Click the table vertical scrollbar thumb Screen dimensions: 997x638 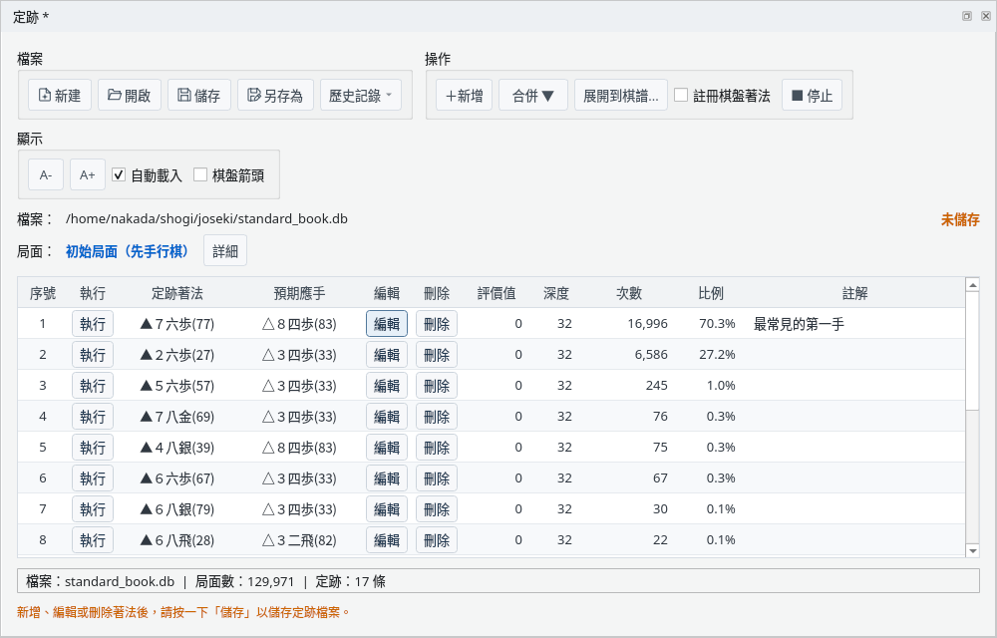pyautogui.click(x=973, y=351)
